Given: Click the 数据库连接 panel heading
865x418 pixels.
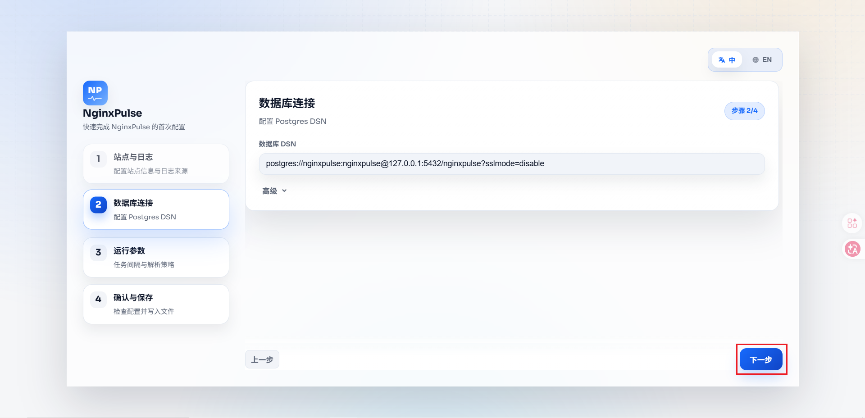Looking at the screenshot, I should tap(287, 103).
